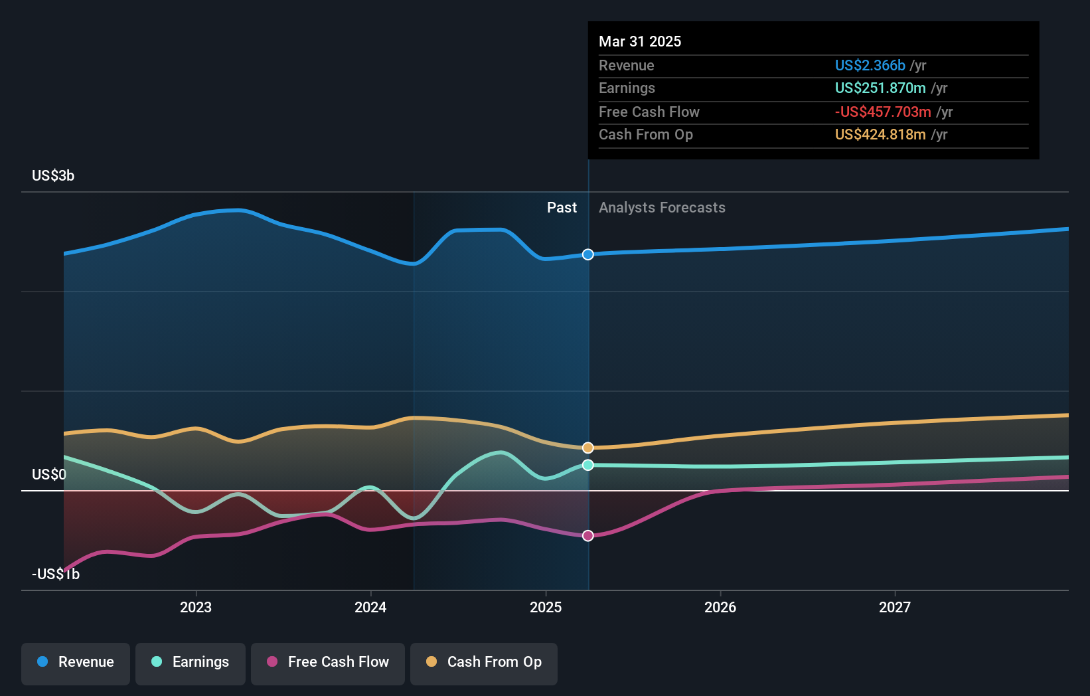Click the US$251.870m earnings value
This screenshot has width=1090, height=696.
coord(880,88)
